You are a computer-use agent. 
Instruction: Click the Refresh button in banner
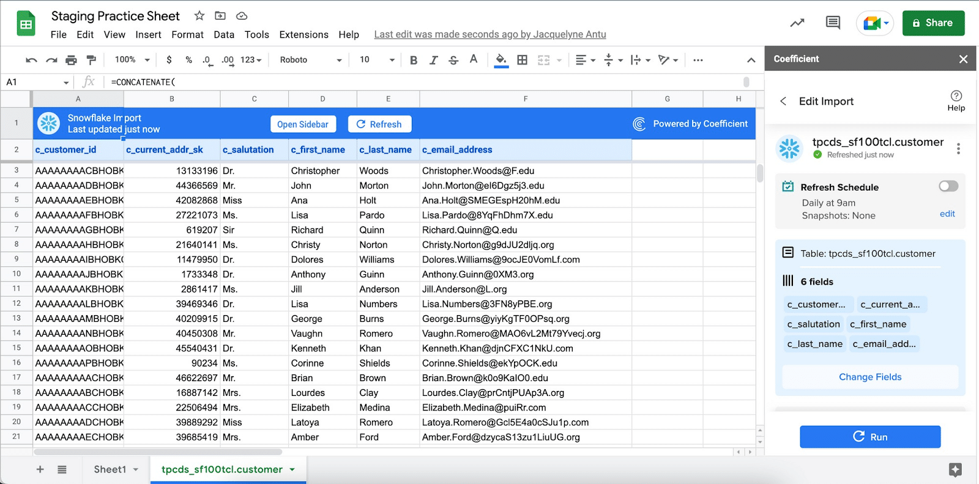coord(379,124)
